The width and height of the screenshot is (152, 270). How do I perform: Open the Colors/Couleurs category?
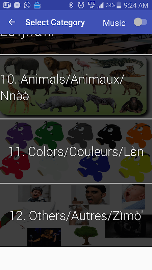point(76,151)
